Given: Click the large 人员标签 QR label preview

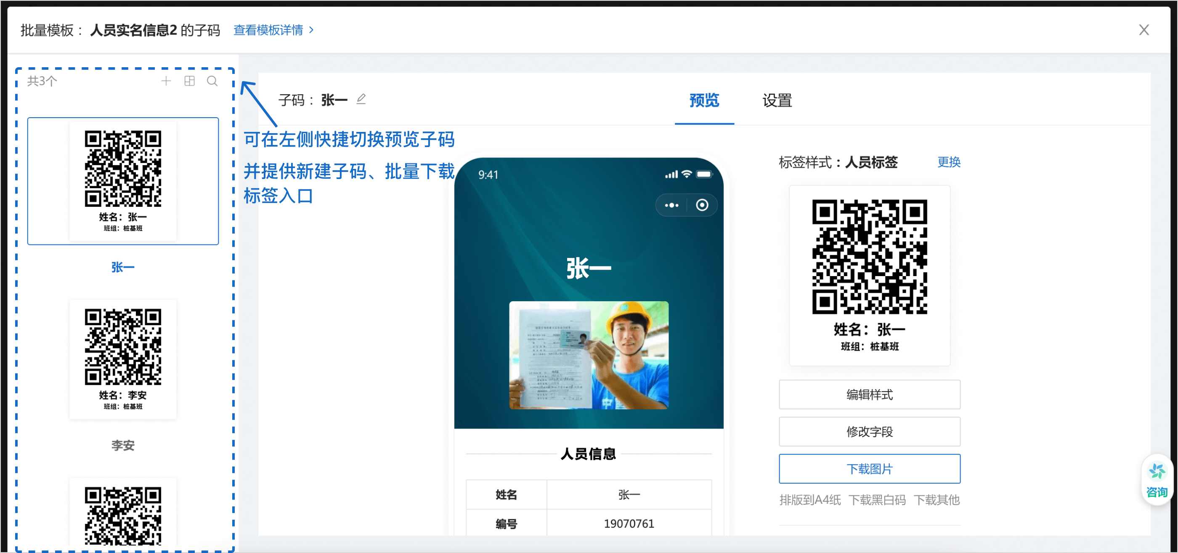Looking at the screenshot, I should [869, 275].
